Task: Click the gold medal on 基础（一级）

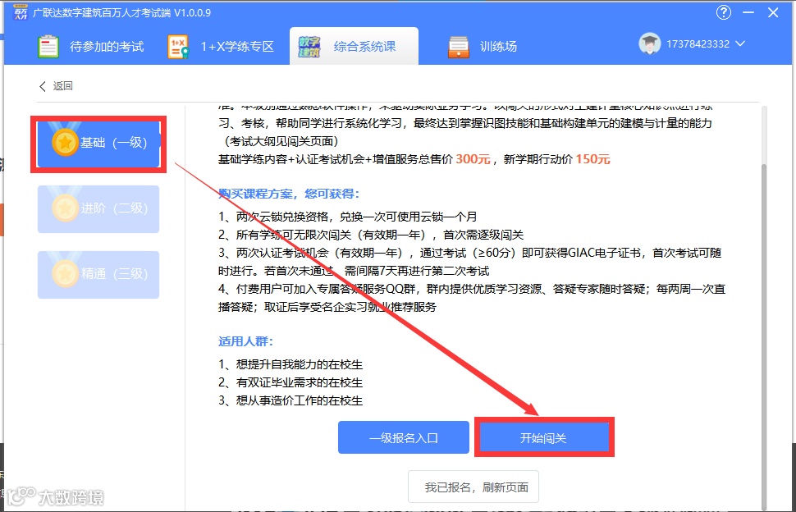Action: [x=65, y=142]
